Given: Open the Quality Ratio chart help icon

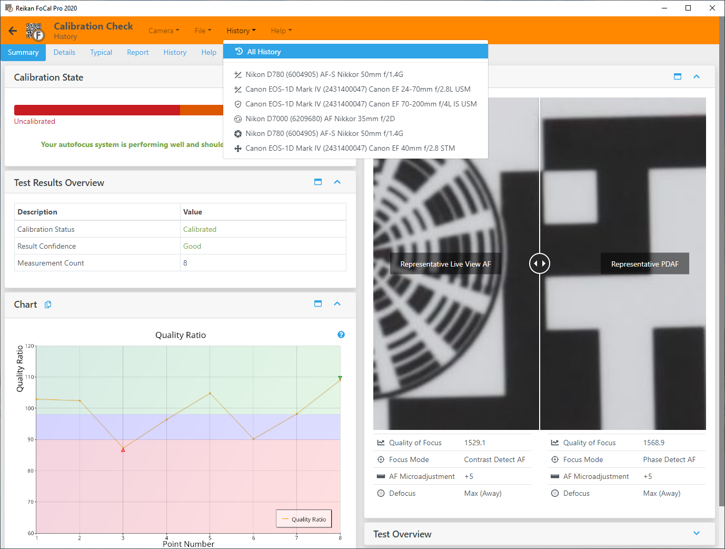Looking at the screenshot, I should [341, 335].
